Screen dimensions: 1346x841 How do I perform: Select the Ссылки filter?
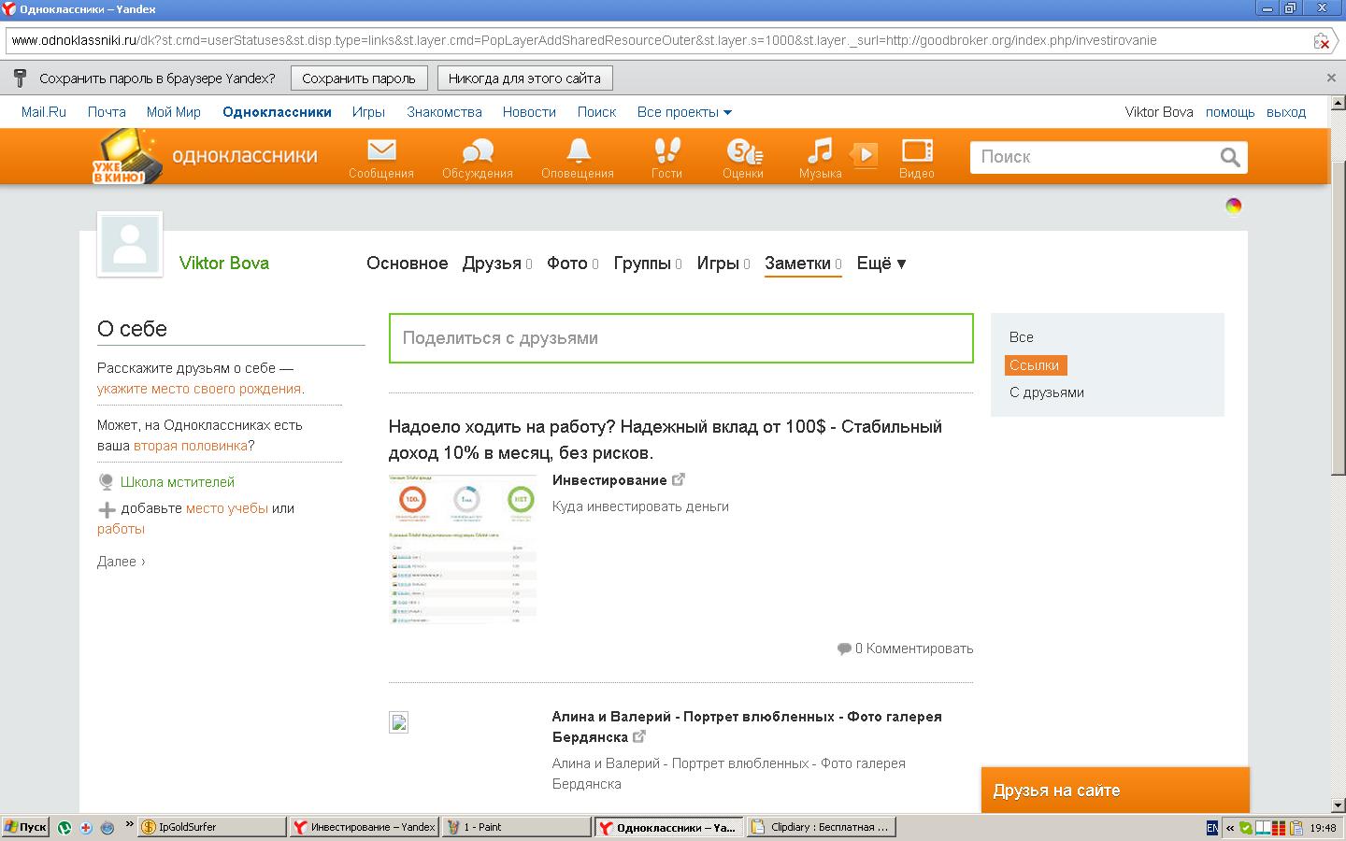pos(1035,365)
